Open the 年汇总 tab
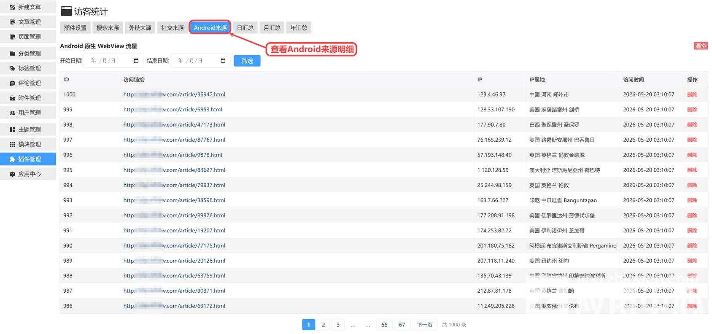The image size is (712, 334). coord(299,28)
